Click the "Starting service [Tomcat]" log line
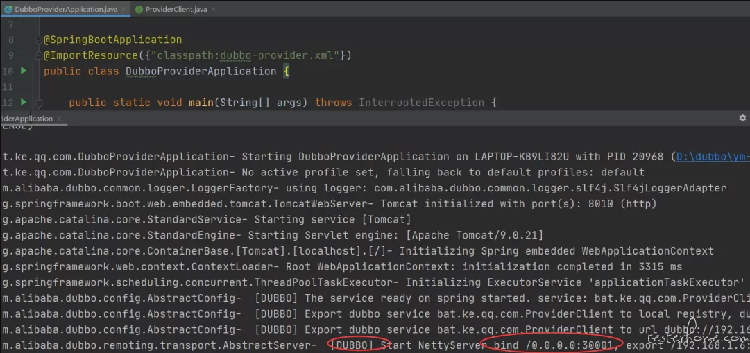750x353 pixels. pyautogui.click(x=207, y=220)
